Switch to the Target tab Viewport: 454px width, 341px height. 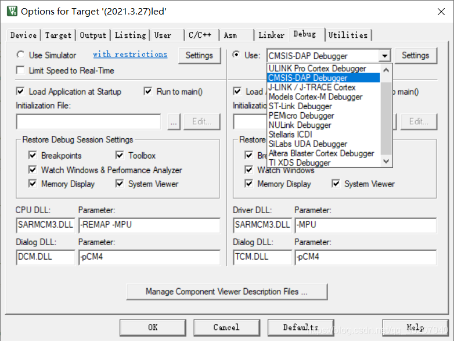coord(58,35)
